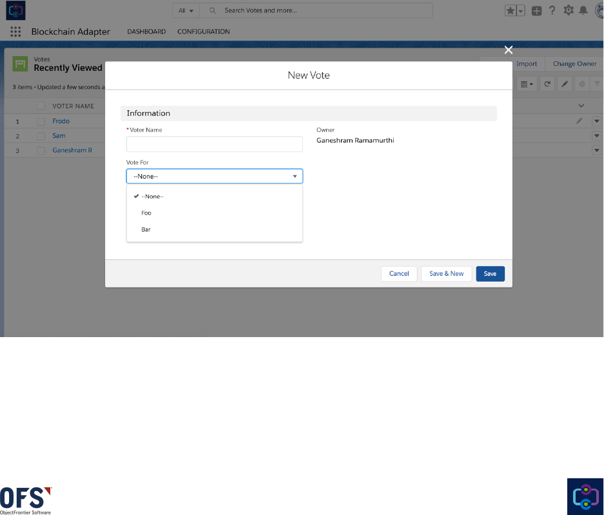Check the Ganeshram R row checkbox
Screen dimensions: 604x515
pos(41,151)
